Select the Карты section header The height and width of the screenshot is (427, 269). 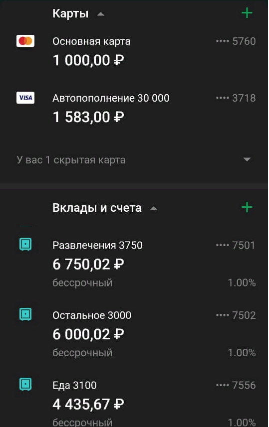point(70,13)
